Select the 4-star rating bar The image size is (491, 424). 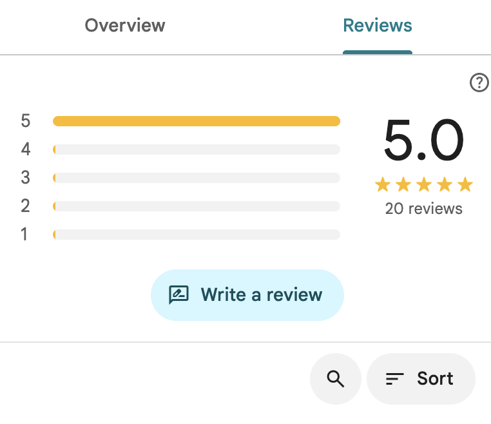[x=197, y=149]
